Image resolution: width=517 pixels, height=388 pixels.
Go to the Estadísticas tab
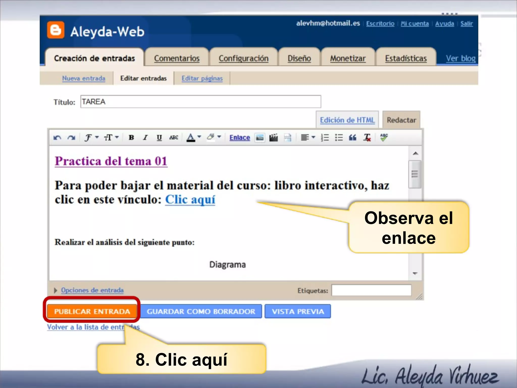click(x=406, y=58)
